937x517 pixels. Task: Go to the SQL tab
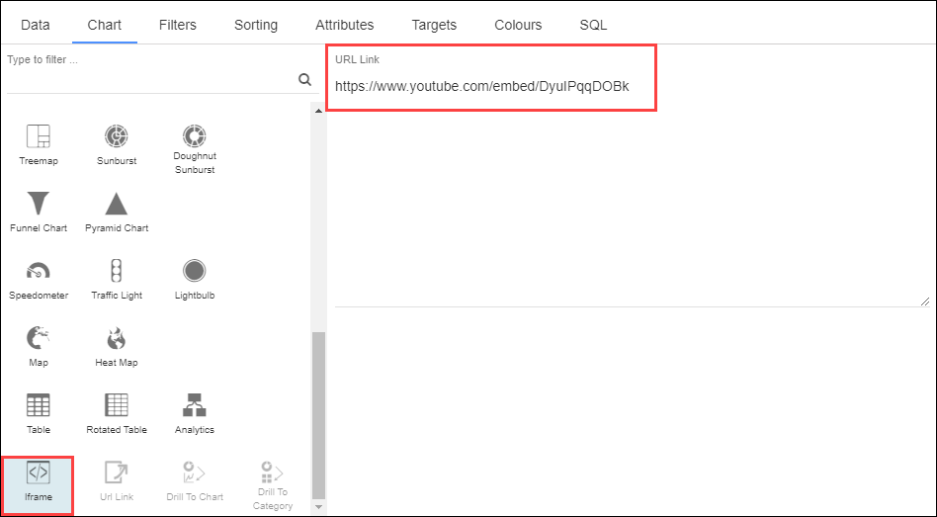(593, 25)
